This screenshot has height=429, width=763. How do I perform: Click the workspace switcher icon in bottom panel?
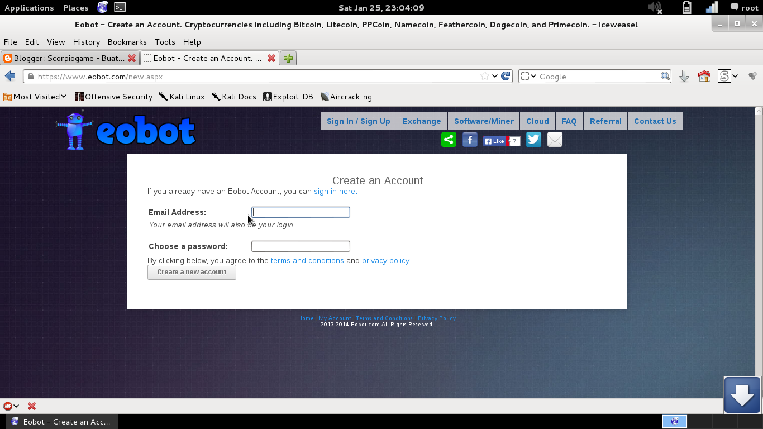(675, 422)
